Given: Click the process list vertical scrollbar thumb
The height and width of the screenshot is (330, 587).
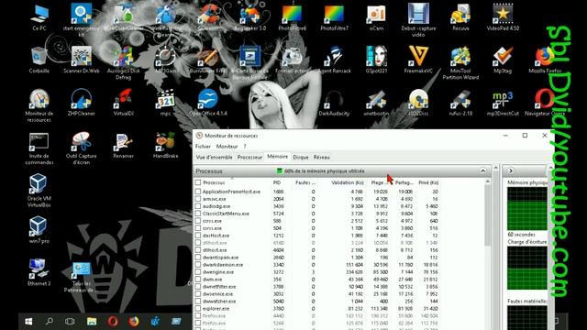Looking at the screenshot, I should tap(487, 216).
